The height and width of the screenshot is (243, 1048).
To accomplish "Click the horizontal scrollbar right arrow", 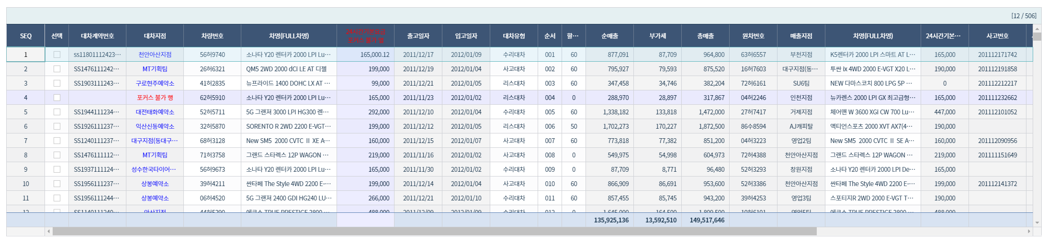I will (x=1028, y=232).
